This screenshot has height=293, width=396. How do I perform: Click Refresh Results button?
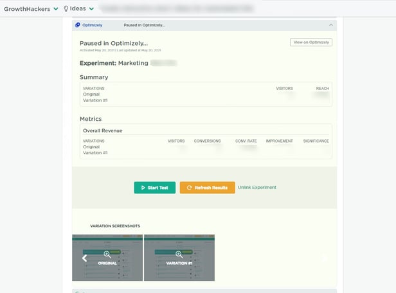coord(208,188)
